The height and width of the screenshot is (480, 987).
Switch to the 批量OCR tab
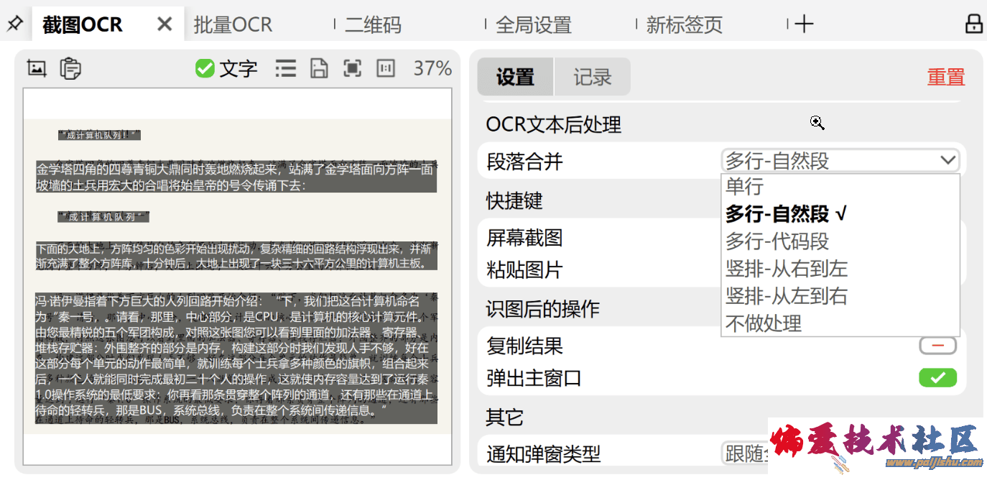click(x=233, y=24)
